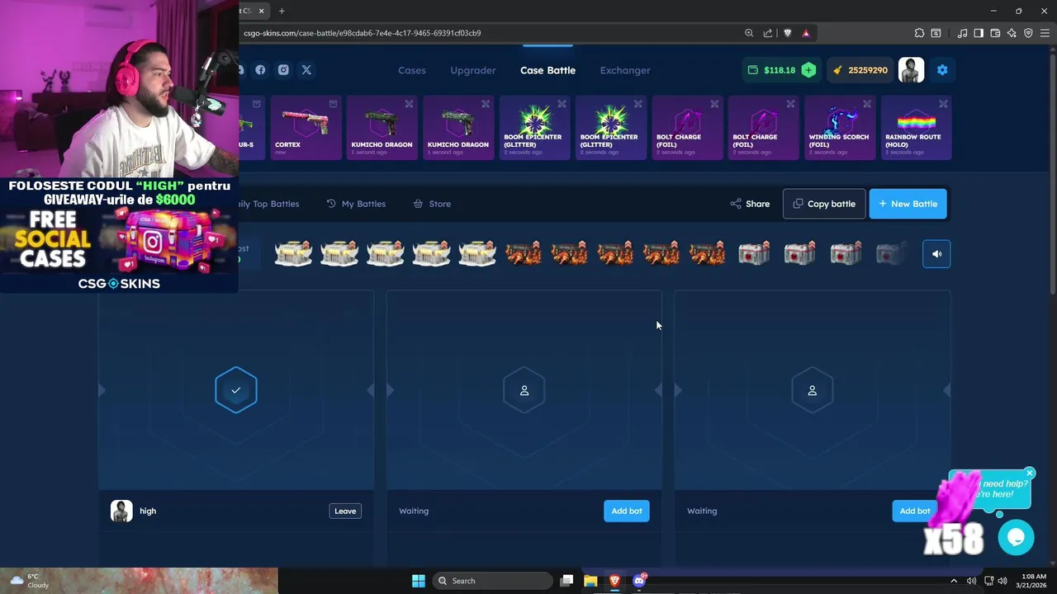Add bot to third player slot
The height and width of the screenshot is (594, 1057).
point(914,511)
